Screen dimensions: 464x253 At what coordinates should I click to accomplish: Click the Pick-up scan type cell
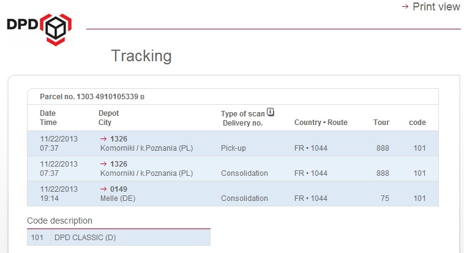233,148
